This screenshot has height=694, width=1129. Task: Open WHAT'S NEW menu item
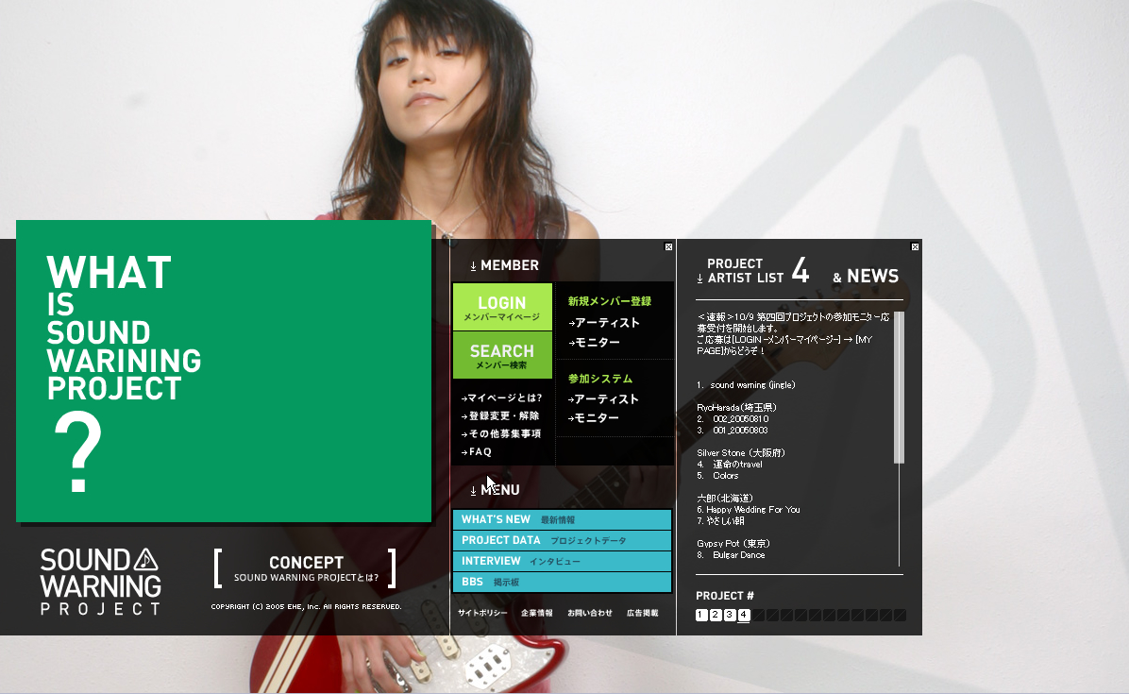point(562,519)
